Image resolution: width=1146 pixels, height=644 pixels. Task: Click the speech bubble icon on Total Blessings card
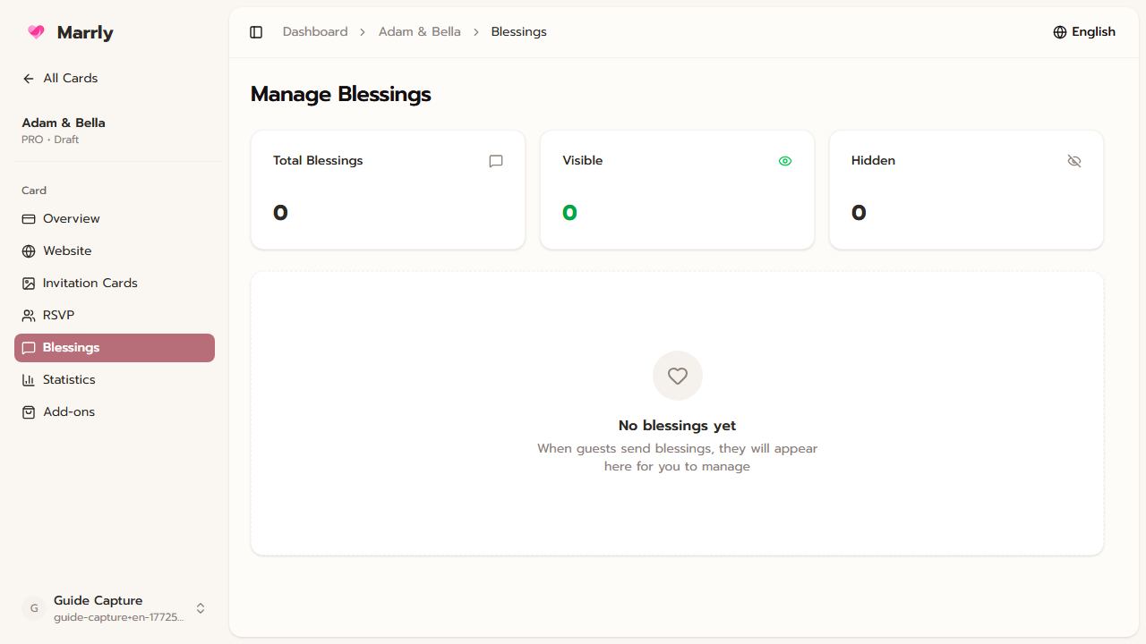click(496, 161)
